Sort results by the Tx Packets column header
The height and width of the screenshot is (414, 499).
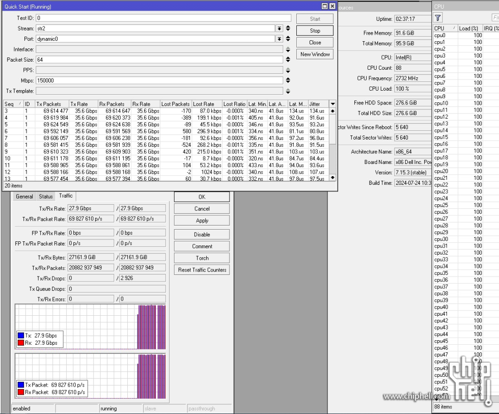click(x=52, y=104)
